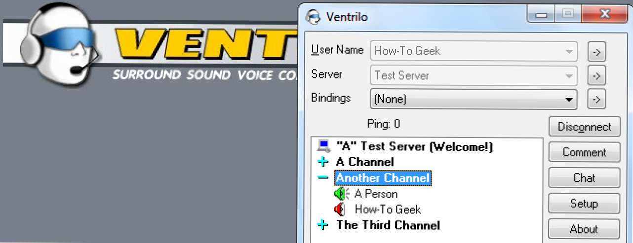Click the Comment button
The height and width of the screenshot is (243, 633).
tap(584, 152)
